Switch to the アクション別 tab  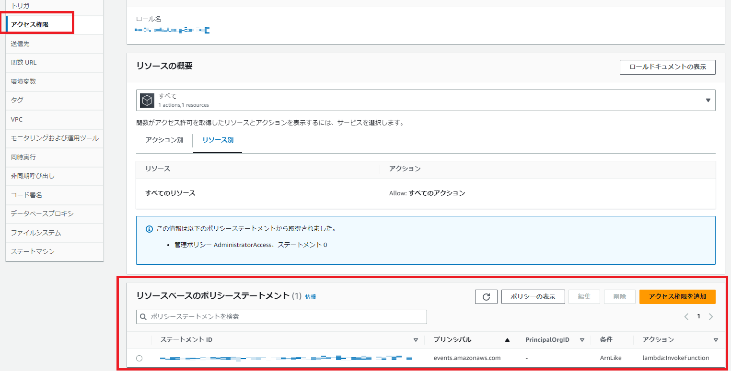pyautogui.click(x=164, y=139)
